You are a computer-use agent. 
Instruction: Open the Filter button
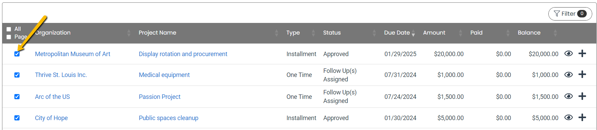pyautogui.click(x=570, y=14)
